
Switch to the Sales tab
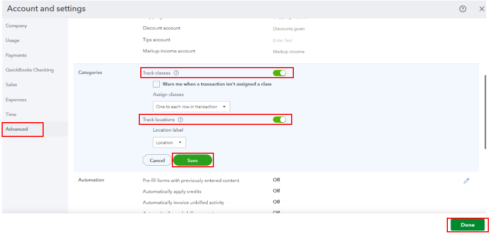(x=12, y=84)
